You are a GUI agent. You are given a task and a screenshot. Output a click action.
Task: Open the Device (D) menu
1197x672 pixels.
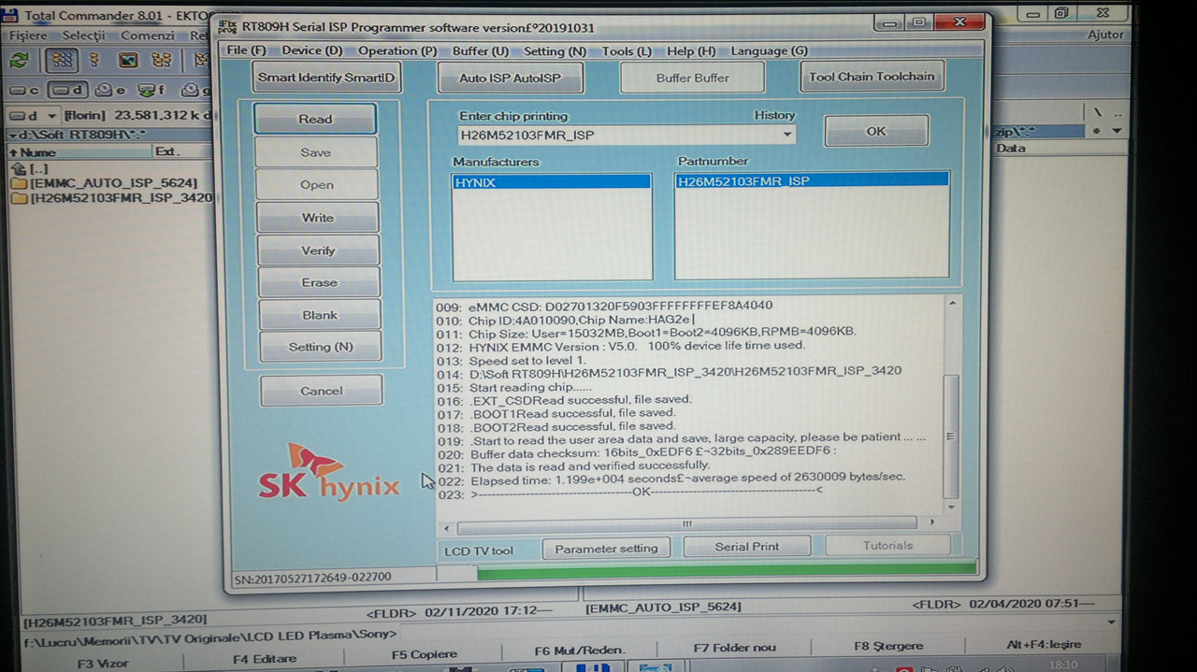click(x=311, y=50)
